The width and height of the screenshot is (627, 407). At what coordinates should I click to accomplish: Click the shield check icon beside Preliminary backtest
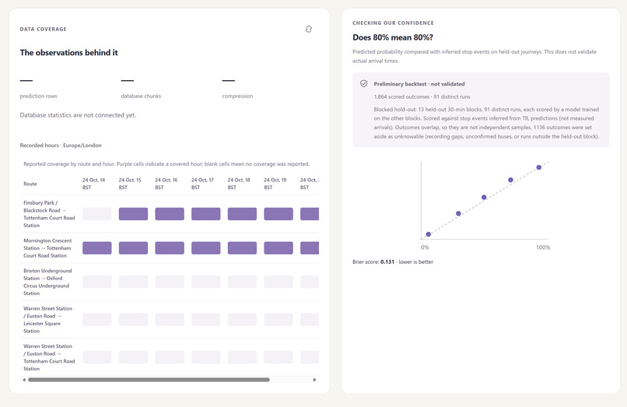pos(363,83)
